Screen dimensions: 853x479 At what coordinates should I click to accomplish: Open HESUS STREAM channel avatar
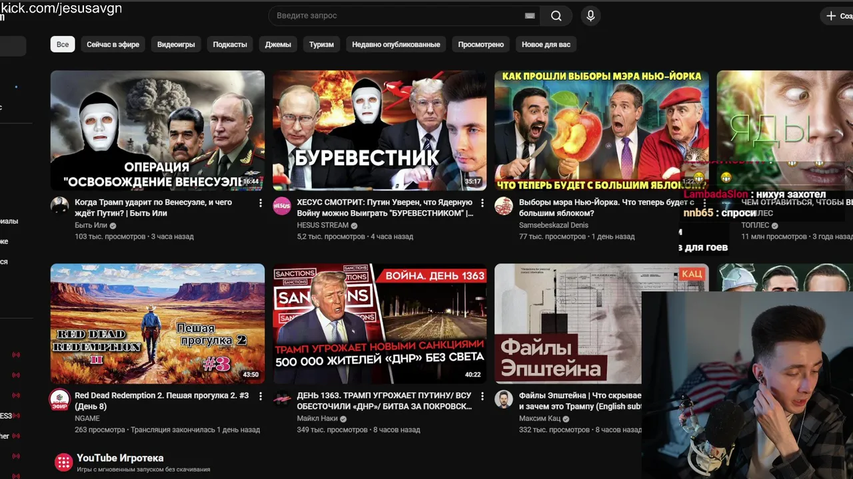click(x=282, y=206)
